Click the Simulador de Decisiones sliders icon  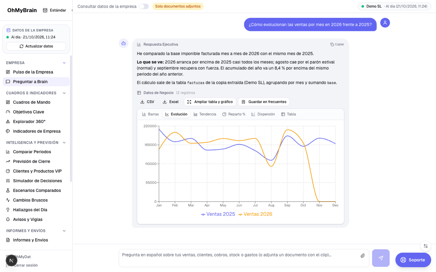pyautogui.click(x=8, y=181)
